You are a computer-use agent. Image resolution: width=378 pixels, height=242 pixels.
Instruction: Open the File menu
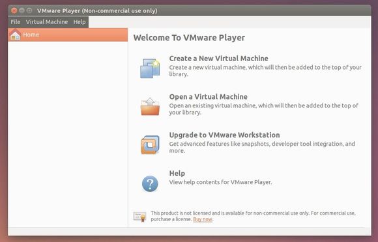pyautogui.click(x=16, y=22)
